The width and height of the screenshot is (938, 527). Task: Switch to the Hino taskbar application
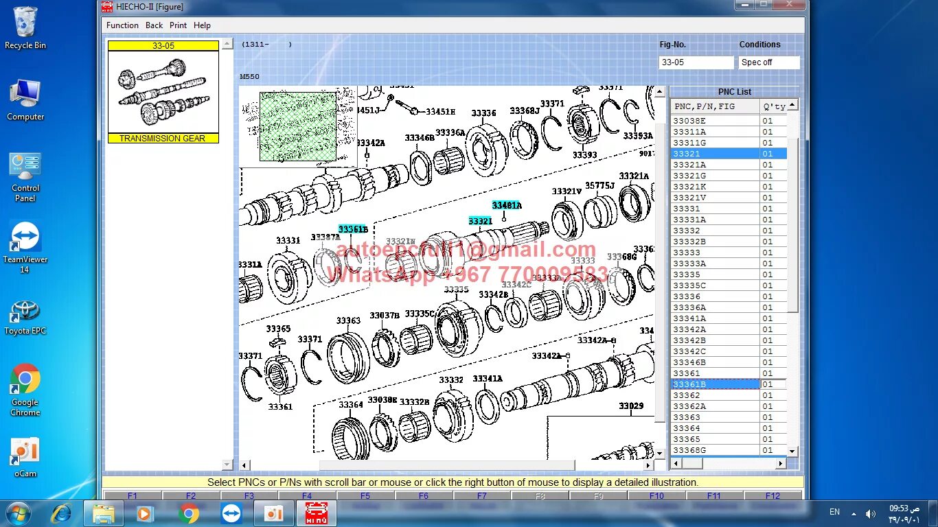(x=316, y=513)
